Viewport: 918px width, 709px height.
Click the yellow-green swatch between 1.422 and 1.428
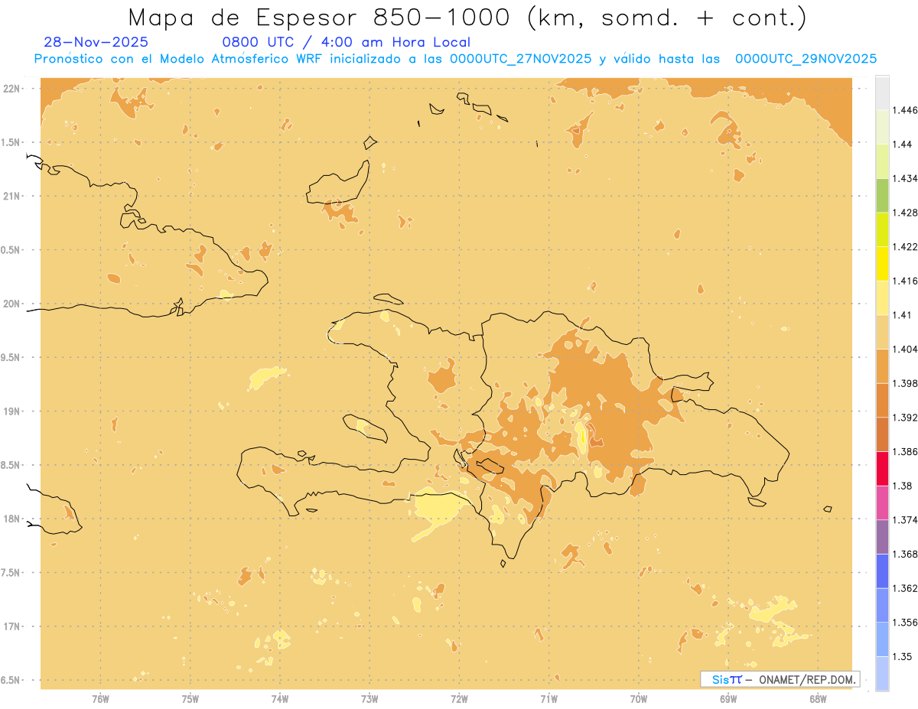[x=882, y=229]
